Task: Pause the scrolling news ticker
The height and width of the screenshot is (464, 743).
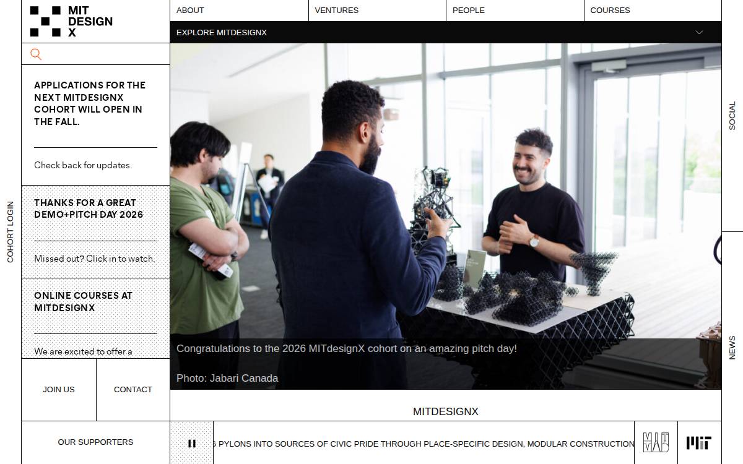Action: (192, 443)
